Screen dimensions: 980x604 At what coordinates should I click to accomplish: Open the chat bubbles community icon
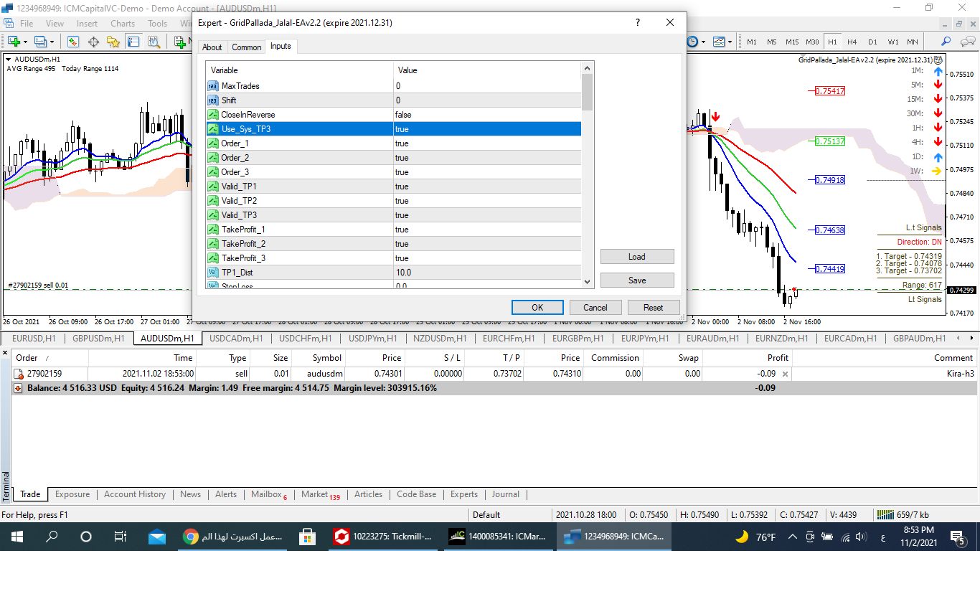click(x=966, y=42)
